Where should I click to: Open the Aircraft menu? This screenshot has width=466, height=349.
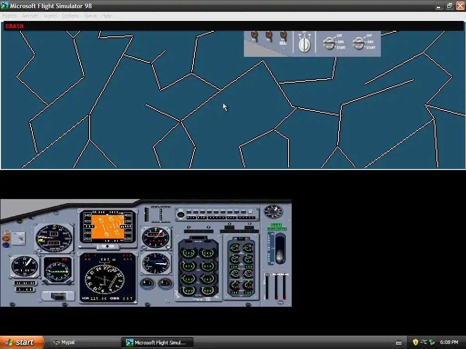30,16
